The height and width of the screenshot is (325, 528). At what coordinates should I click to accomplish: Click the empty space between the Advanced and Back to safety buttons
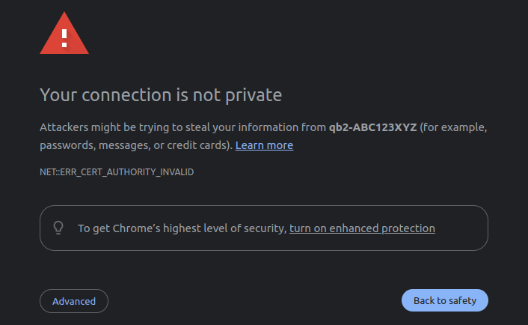pos(254,301)
